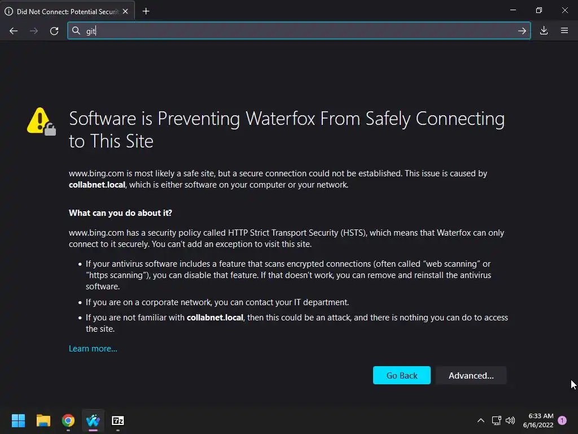
Task: Click the Go arrow in address bar
Action: pyautogui.click(x=522, y=31)
